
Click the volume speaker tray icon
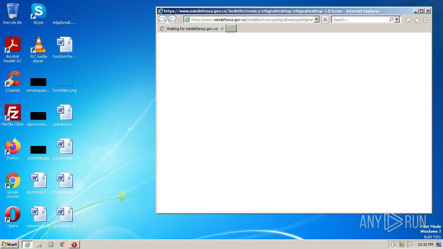point(393,245)
